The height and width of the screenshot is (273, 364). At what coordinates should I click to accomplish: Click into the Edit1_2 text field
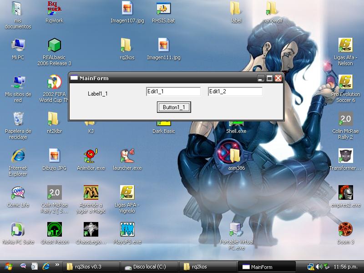[x=235, y=91]
